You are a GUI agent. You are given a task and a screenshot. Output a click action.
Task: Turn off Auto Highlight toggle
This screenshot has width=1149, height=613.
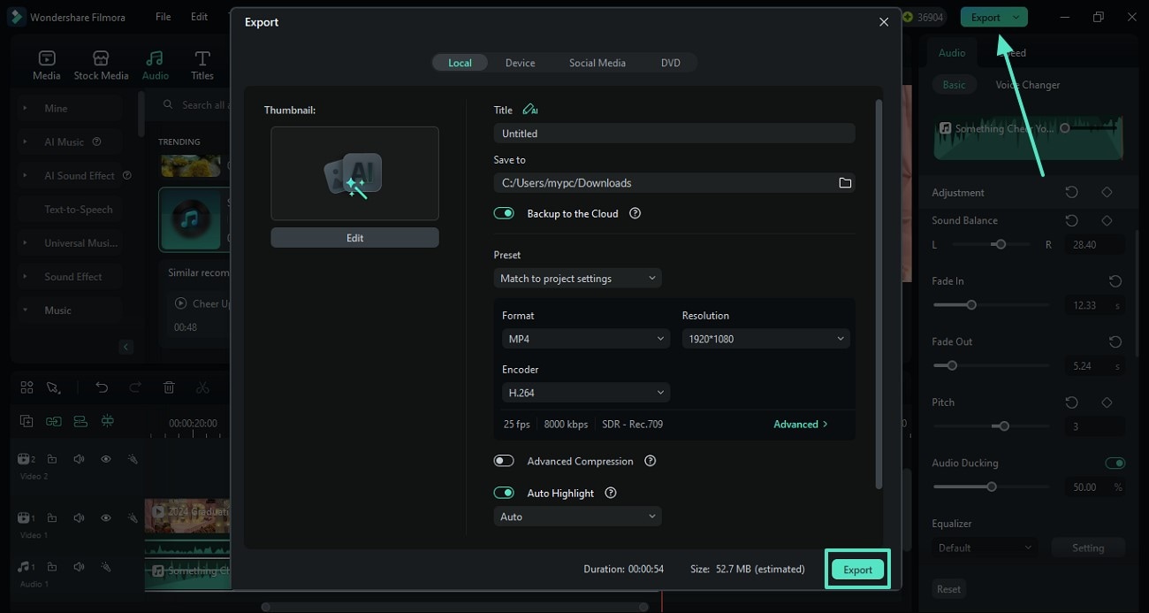pos(504,493)
